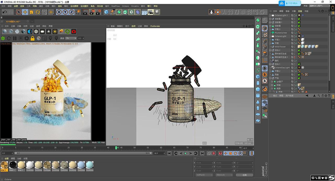This screenshot has width=335, height=181.
Task: Toggle X-axis lock
Action: coord(59,12)
